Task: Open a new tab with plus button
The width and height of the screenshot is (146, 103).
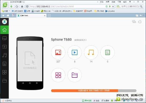Action: coord(49,16)
